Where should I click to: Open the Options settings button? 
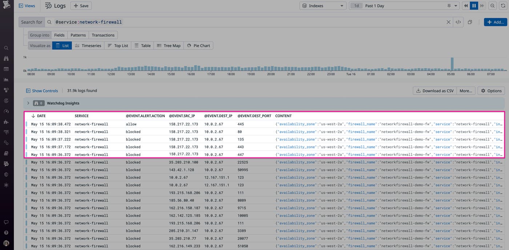click(491, 91)
